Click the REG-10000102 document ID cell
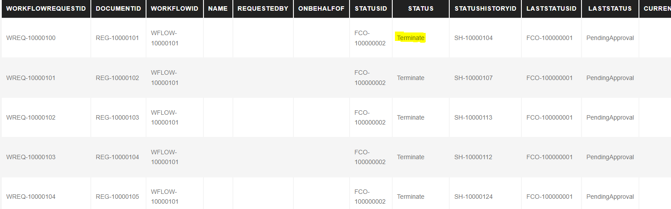671x209 pixels. tap(117, 78)
